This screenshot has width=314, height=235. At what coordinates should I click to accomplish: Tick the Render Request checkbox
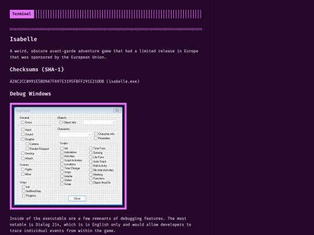pyautogui.click(x=27, y=149)
